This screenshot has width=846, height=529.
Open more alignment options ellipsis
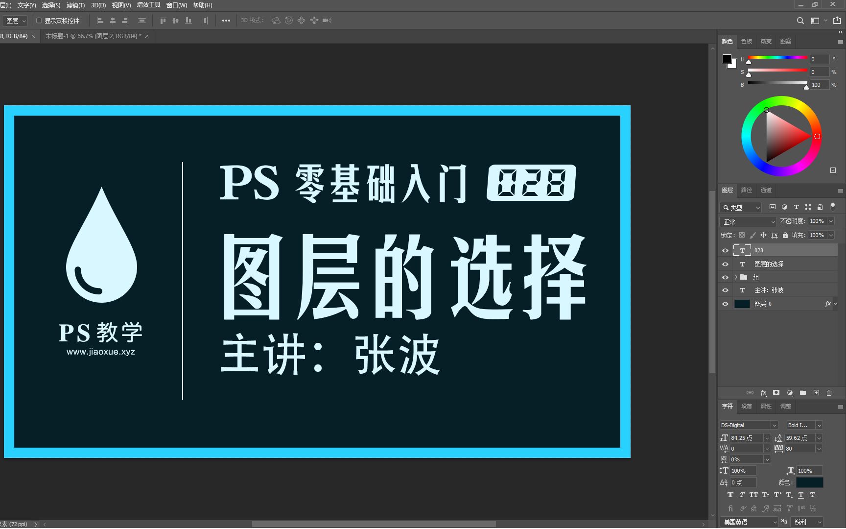(226, 21)
